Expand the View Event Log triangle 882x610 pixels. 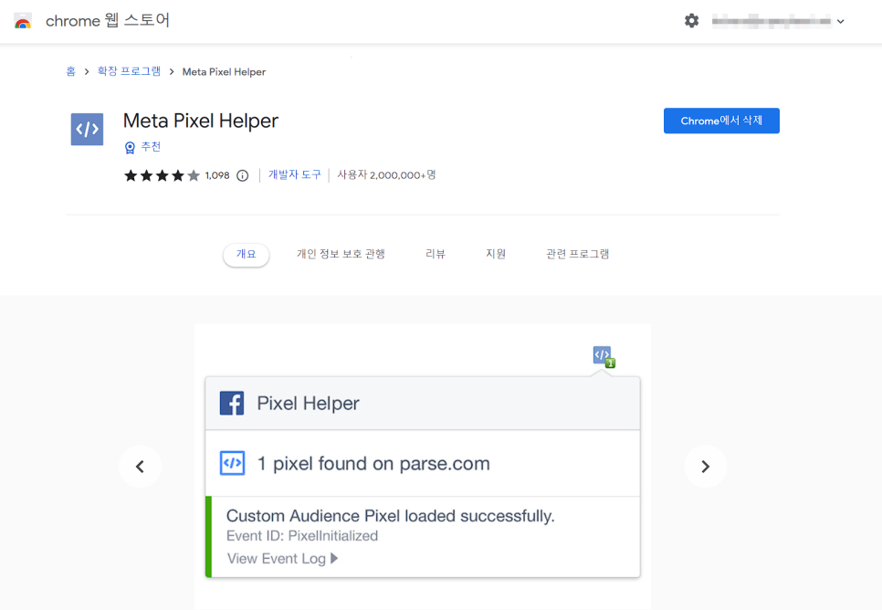click(334, 558)
